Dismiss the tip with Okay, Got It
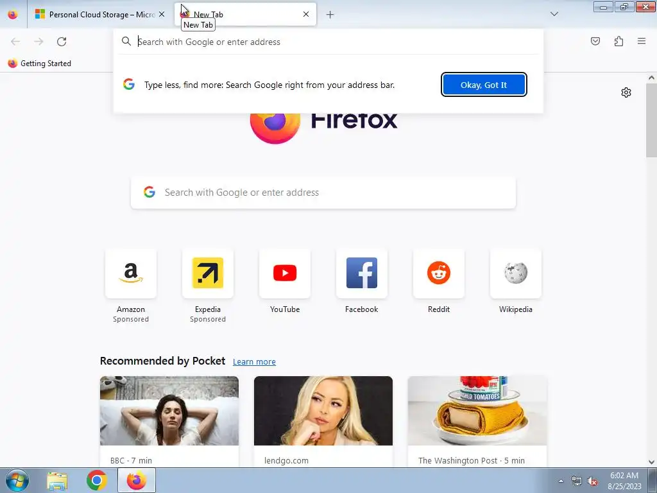Screen dimensions: 657x493 484,85
